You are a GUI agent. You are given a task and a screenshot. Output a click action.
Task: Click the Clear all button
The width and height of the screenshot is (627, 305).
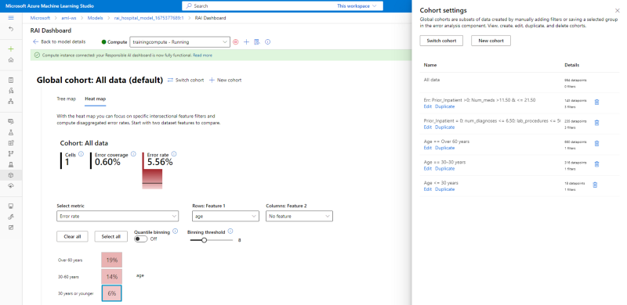[x=72, y=236]
